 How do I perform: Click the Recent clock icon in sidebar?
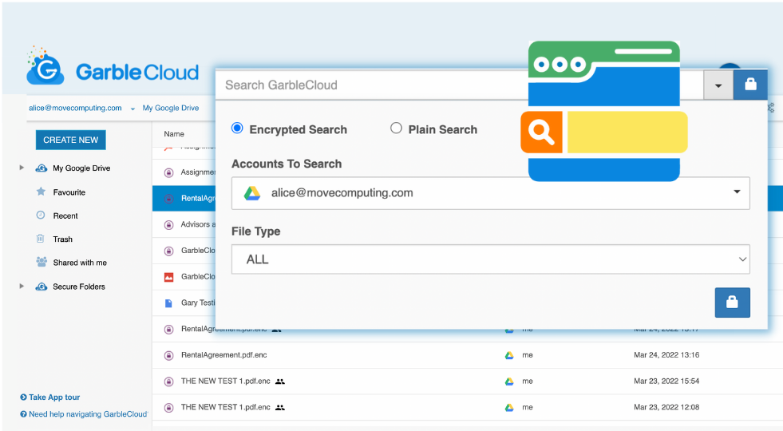click(41, 215)
